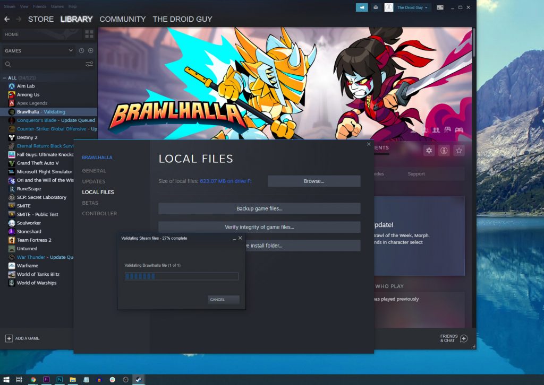Open Windows Start menu
The height and width of the screenshot is (385, 544).
6,380
